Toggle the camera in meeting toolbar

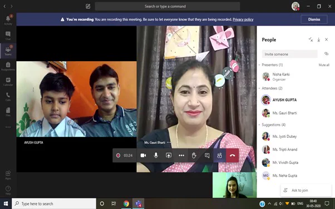tap(143, 156)
